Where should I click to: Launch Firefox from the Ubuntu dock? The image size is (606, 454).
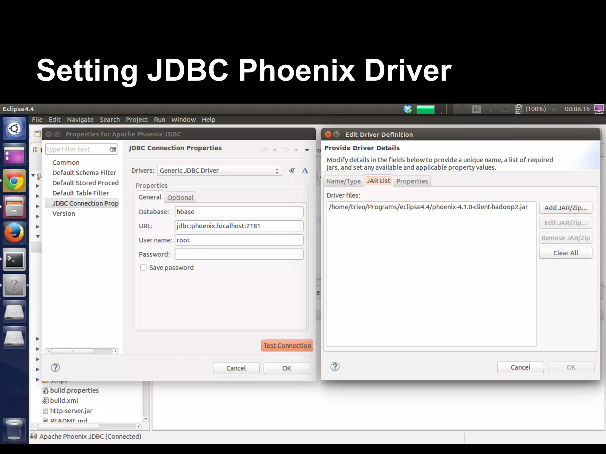coord(14,233)
